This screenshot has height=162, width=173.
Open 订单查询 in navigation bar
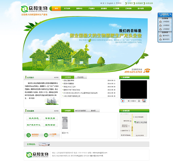pyautogui.click(x=128, y=8)
